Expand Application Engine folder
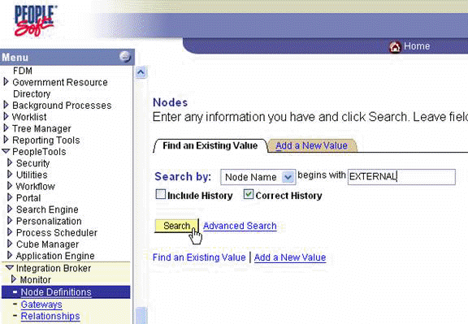Image resolution: width=468 pixels, height=324 pixels. coord(10,255)
